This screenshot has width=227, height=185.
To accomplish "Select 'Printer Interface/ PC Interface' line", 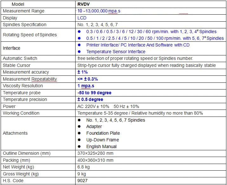I will [x=138, y=45].
